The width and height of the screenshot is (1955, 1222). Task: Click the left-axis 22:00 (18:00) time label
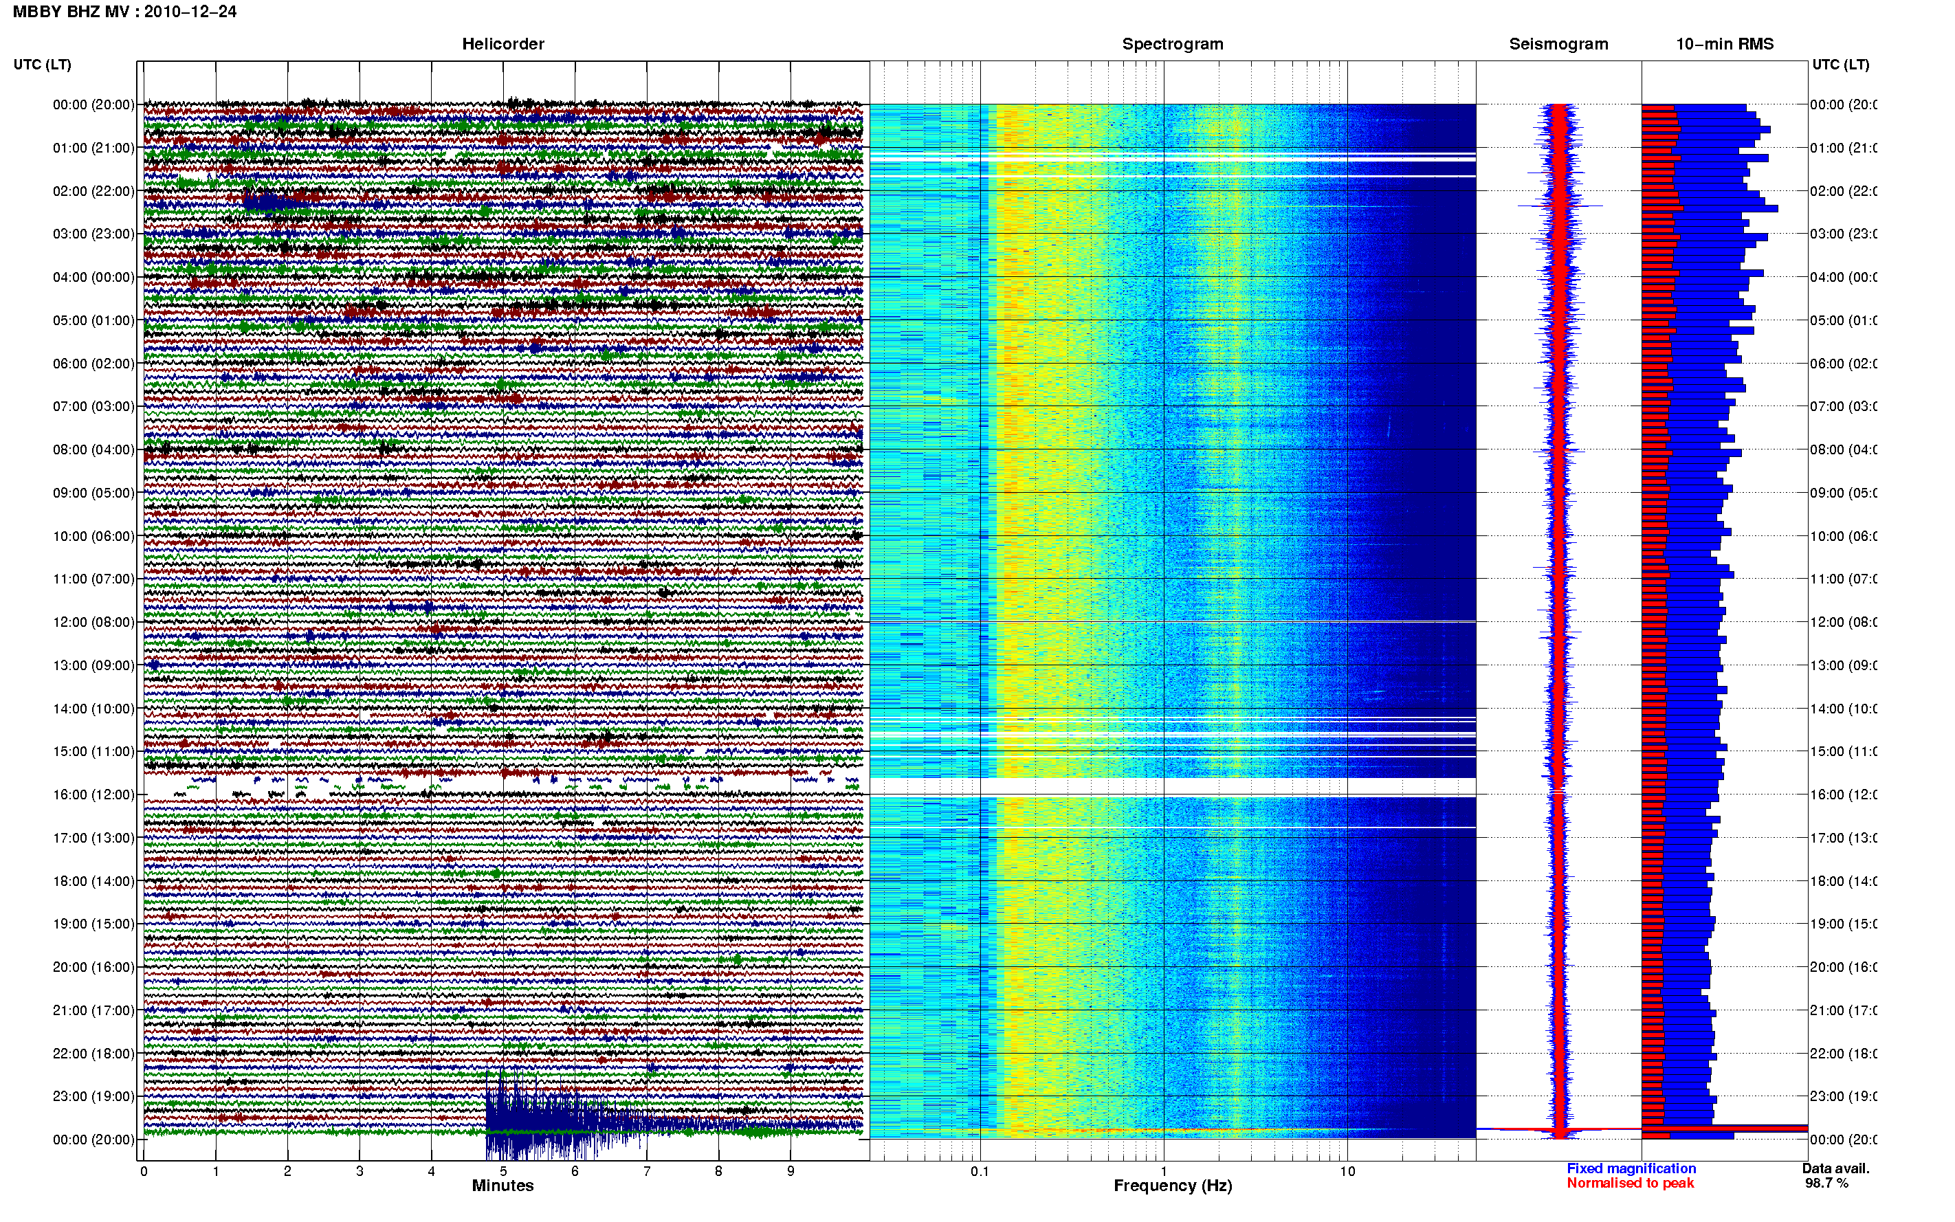(93, 1054)
